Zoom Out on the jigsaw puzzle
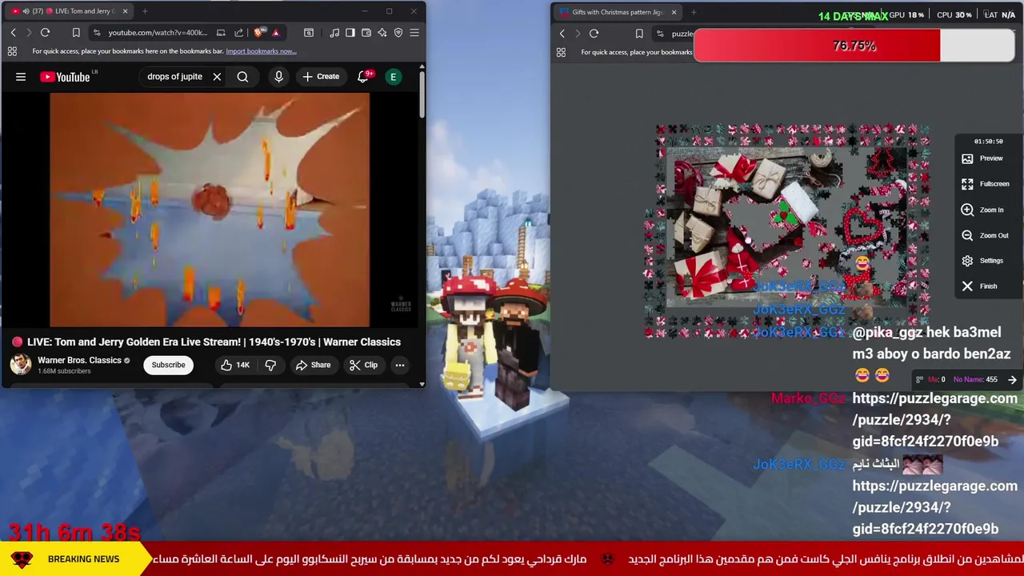 pyautogui.click(x=985, y=235)
